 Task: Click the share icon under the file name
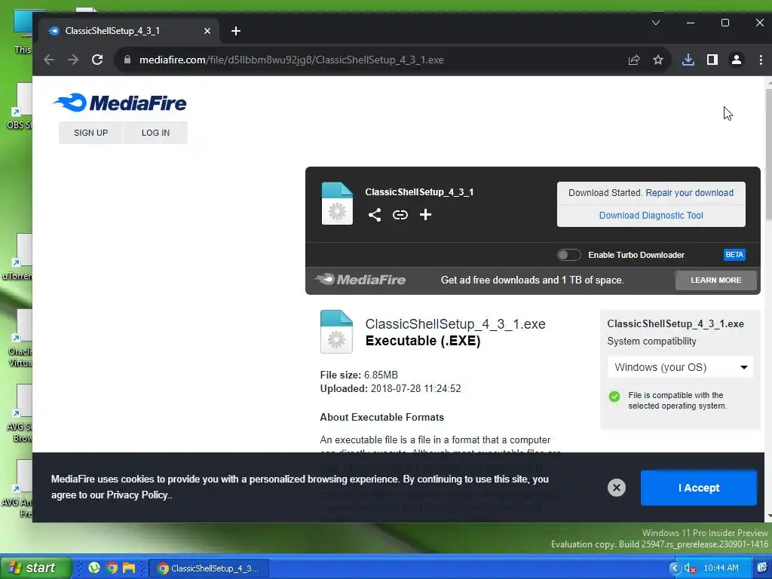click(x=375, y=215)
